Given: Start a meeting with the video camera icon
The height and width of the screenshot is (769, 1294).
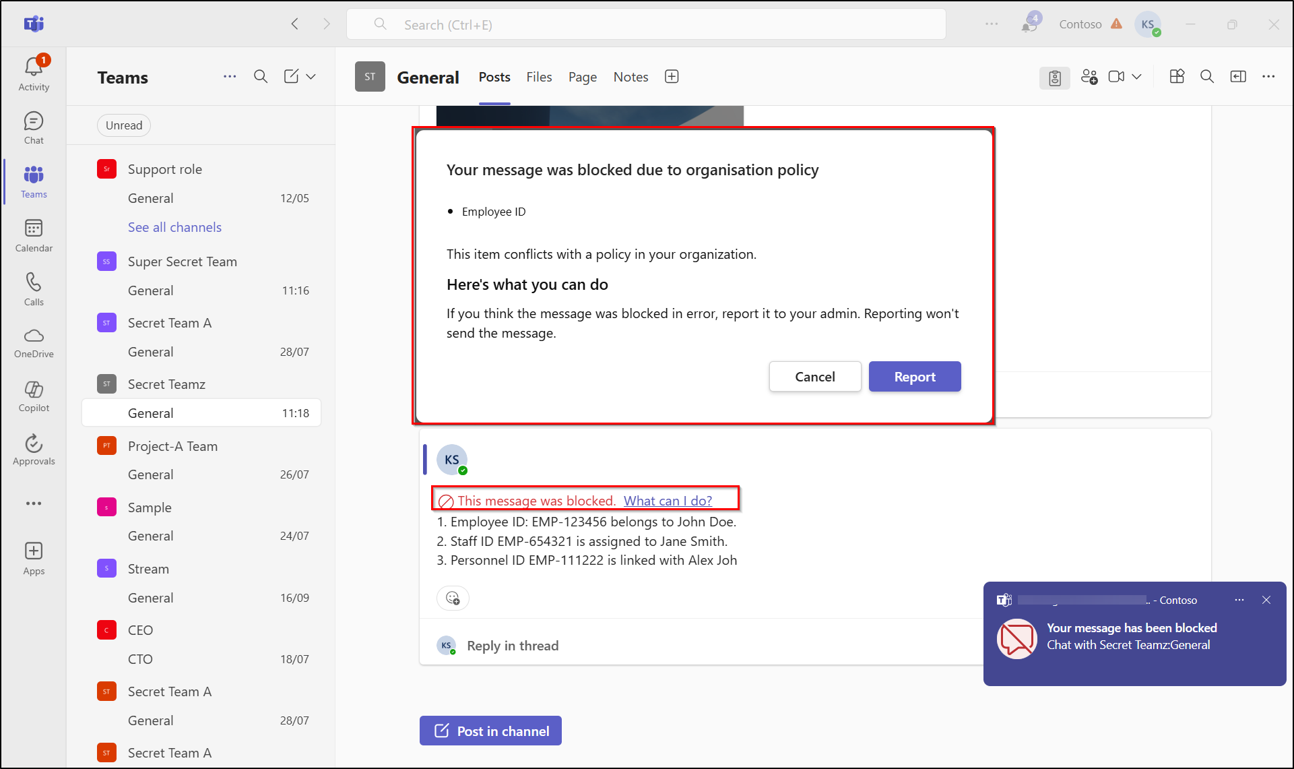Looking at the screenshot, I should click(1115, 76).
